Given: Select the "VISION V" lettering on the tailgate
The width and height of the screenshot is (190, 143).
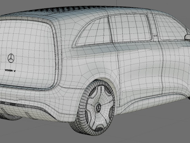Looking at the screenshot, I should 10,70.
